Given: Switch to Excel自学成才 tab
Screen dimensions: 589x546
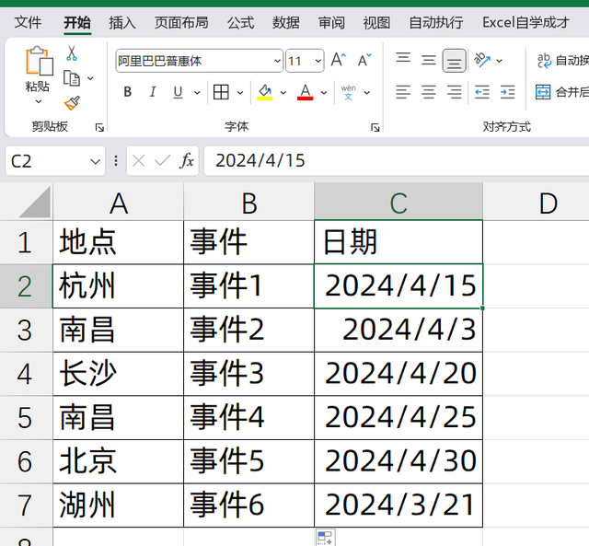Looking at the screenshot, I should click(525, 22).
